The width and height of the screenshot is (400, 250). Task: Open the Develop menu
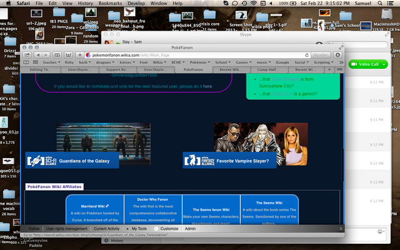click(x=136, y=3)
